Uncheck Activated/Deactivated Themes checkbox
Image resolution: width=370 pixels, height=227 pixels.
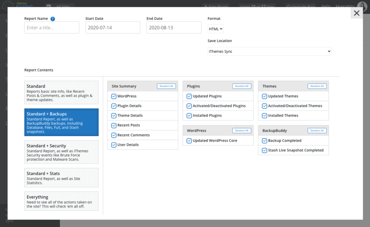point(264,106)
